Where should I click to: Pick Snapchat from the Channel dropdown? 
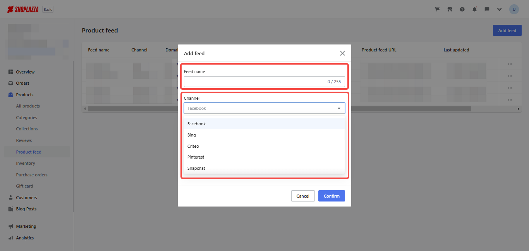click(x=264, y=168)
